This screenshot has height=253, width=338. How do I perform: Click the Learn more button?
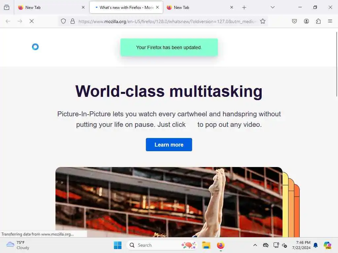click(169, 145)
